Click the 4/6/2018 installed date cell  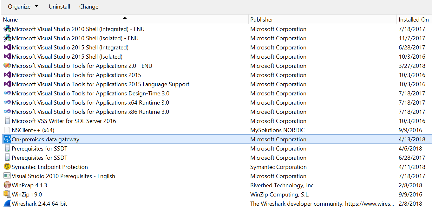pyautogui.click(x=410, y=149)
